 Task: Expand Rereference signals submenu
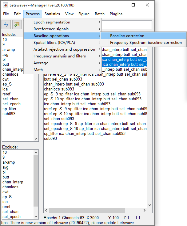pos(63,29)
